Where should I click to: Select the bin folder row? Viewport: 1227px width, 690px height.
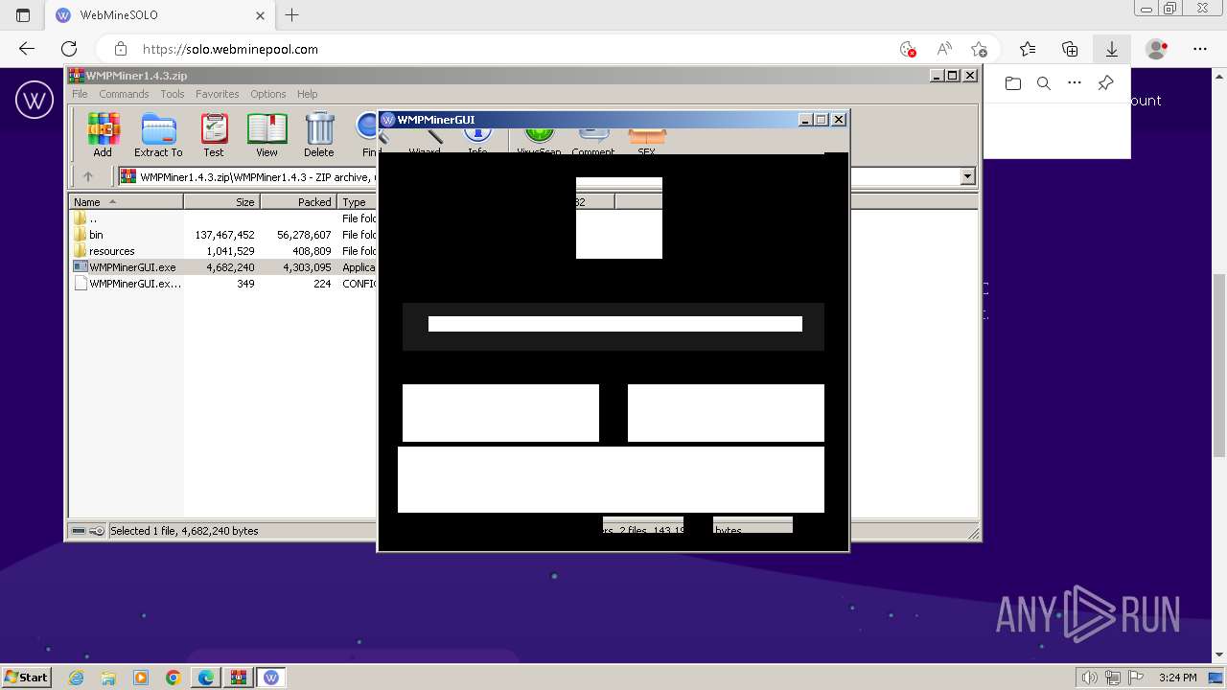(222, 234)
